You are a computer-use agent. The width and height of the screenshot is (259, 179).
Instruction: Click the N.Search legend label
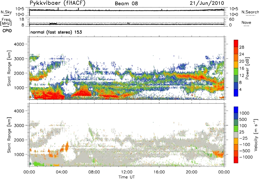pos(250,12)
